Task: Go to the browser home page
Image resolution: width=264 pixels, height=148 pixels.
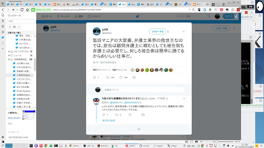Action: point(28,10)
